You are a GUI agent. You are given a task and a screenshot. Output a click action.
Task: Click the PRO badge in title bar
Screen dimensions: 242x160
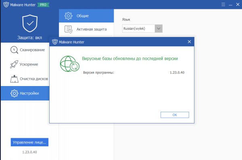[x=43, y=5]
